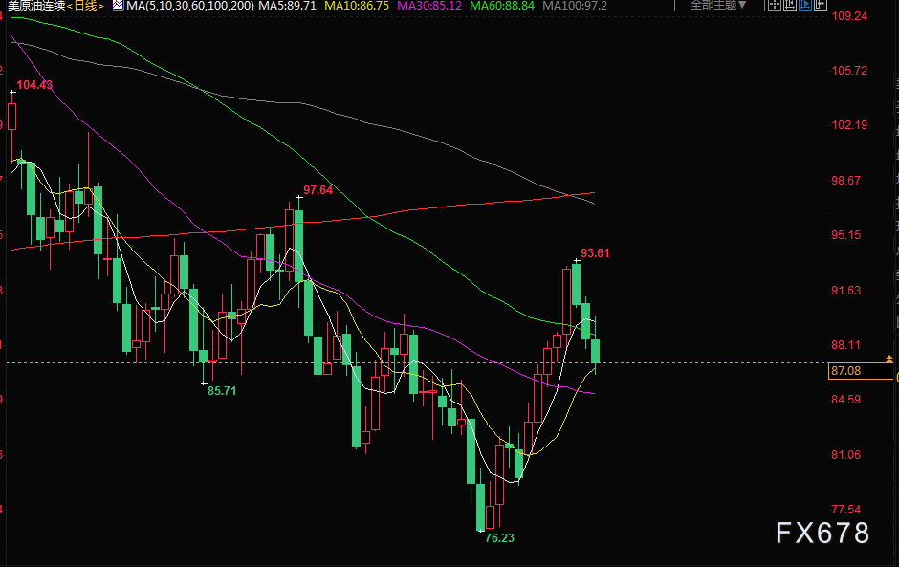Click the MA30:85.12 value

[429, 6]
